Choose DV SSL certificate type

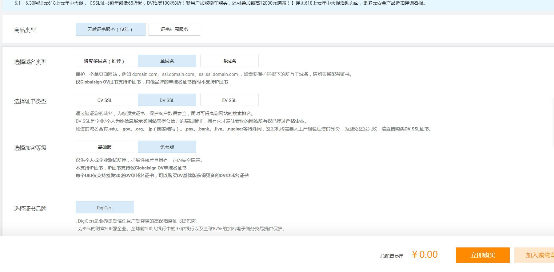click(x=167, y=100)
